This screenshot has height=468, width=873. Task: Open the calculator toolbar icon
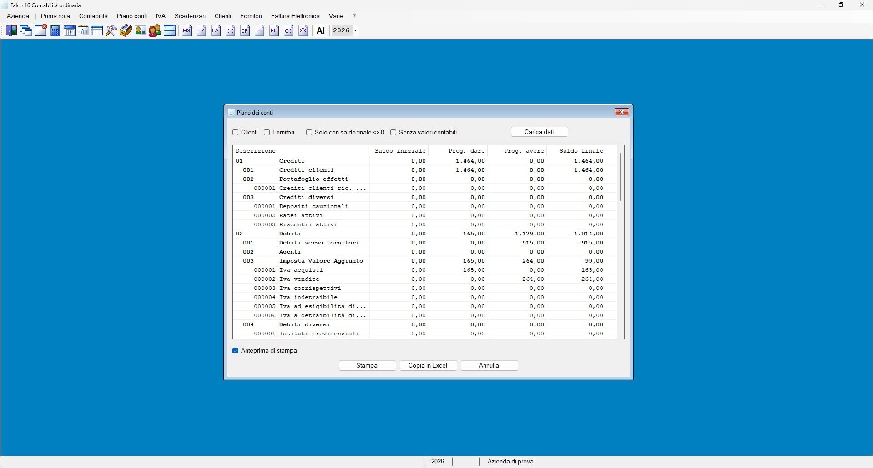pos(56,31)
